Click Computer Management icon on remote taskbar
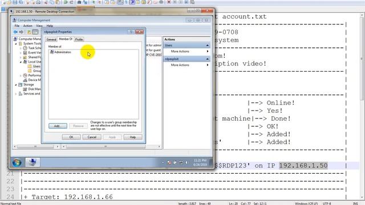 pyautogui.click(x=33, y=162)
